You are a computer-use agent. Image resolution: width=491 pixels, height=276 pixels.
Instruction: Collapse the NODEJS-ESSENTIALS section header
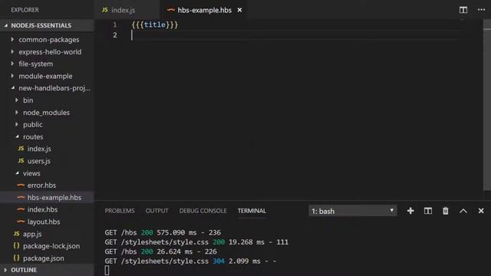tap(47, 25)
